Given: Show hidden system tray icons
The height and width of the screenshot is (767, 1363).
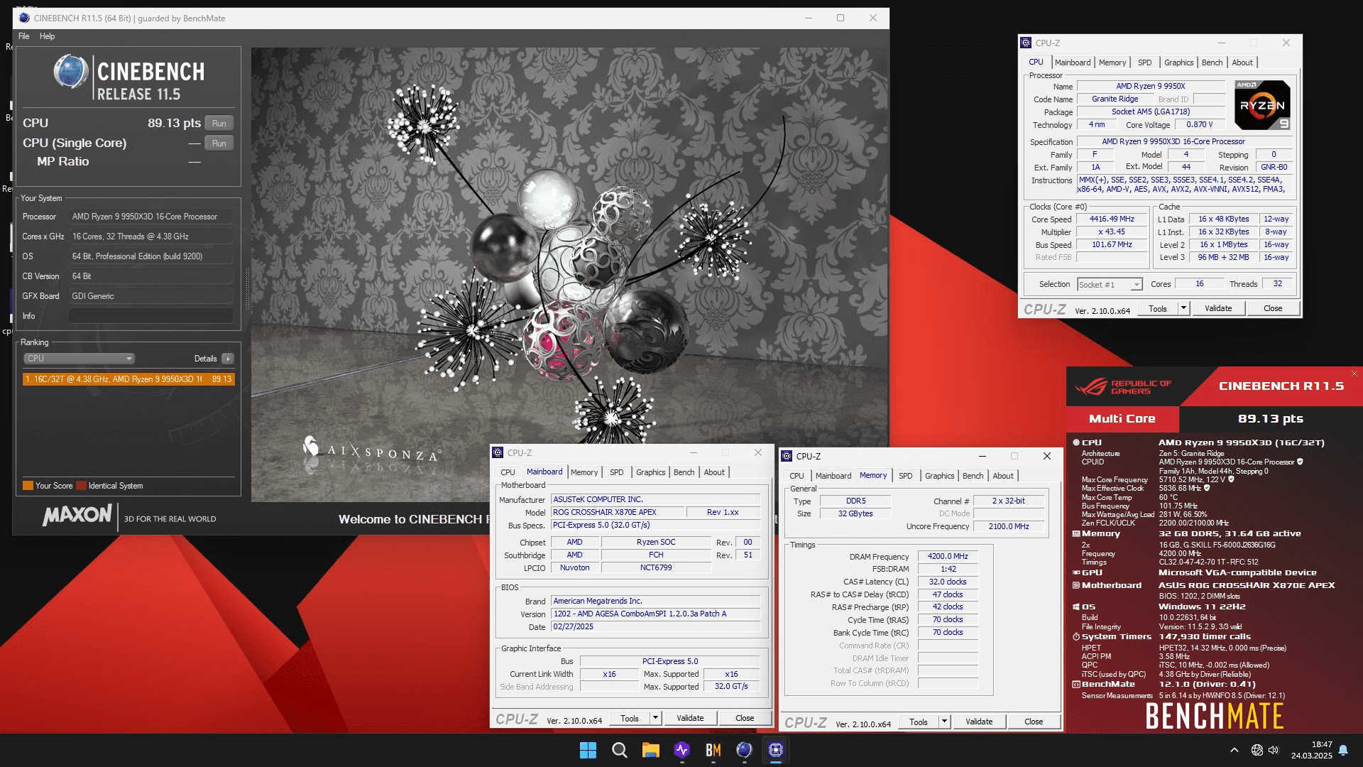Looking at the screenshot, I should pyautogui.click(x=1235, y=750).
